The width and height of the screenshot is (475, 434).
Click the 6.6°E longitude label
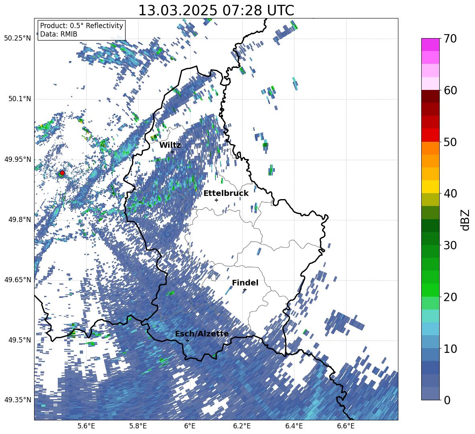tap(346, 426)
